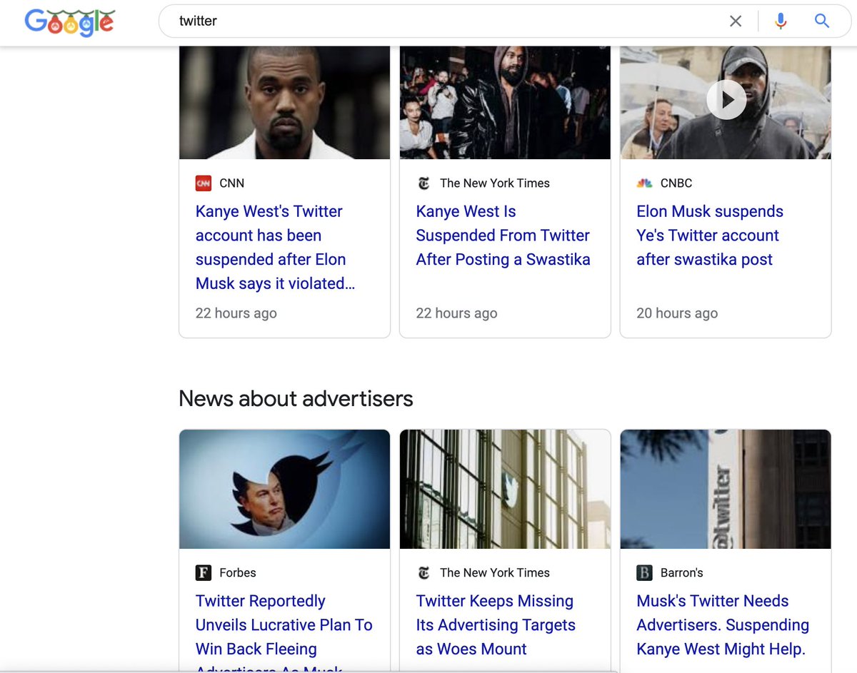Open CNN headline about Kanye West's Twitter account

point(276,248)
